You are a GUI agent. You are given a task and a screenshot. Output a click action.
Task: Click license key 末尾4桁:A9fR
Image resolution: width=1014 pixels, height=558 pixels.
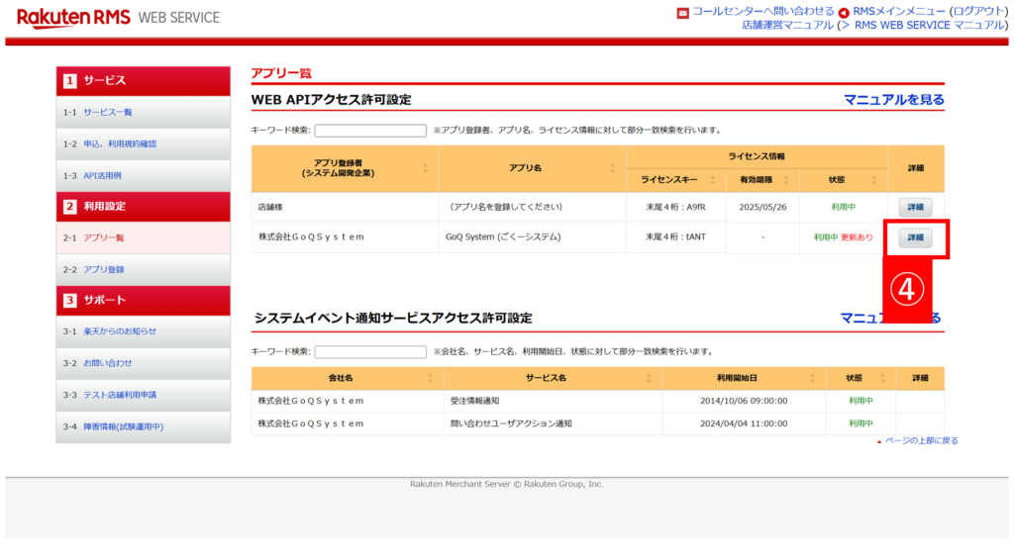pyautogui.click(x=675, y=208)
